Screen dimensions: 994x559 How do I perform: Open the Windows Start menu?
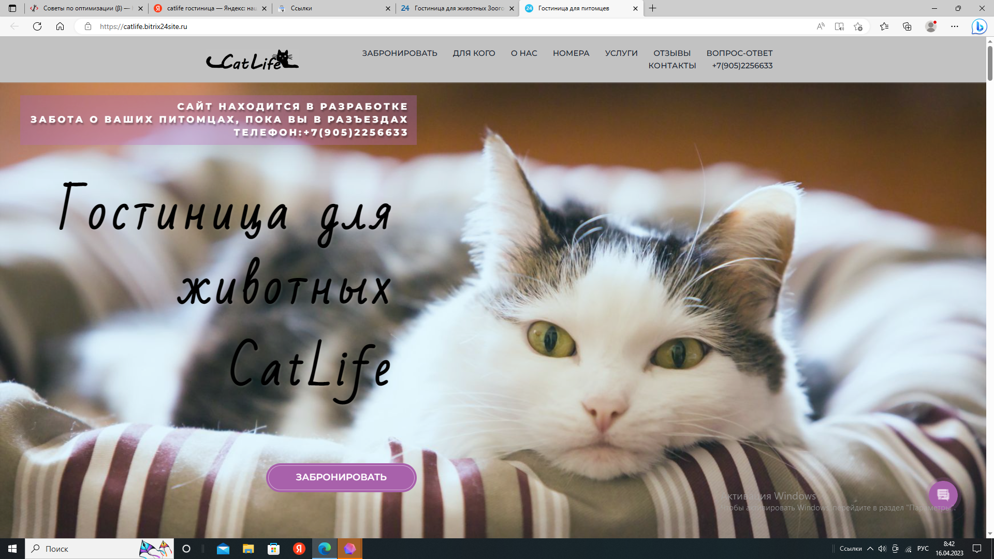click(12, 549)
